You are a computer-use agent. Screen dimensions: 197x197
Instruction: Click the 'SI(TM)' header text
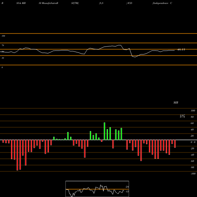(x=75, y=3)
